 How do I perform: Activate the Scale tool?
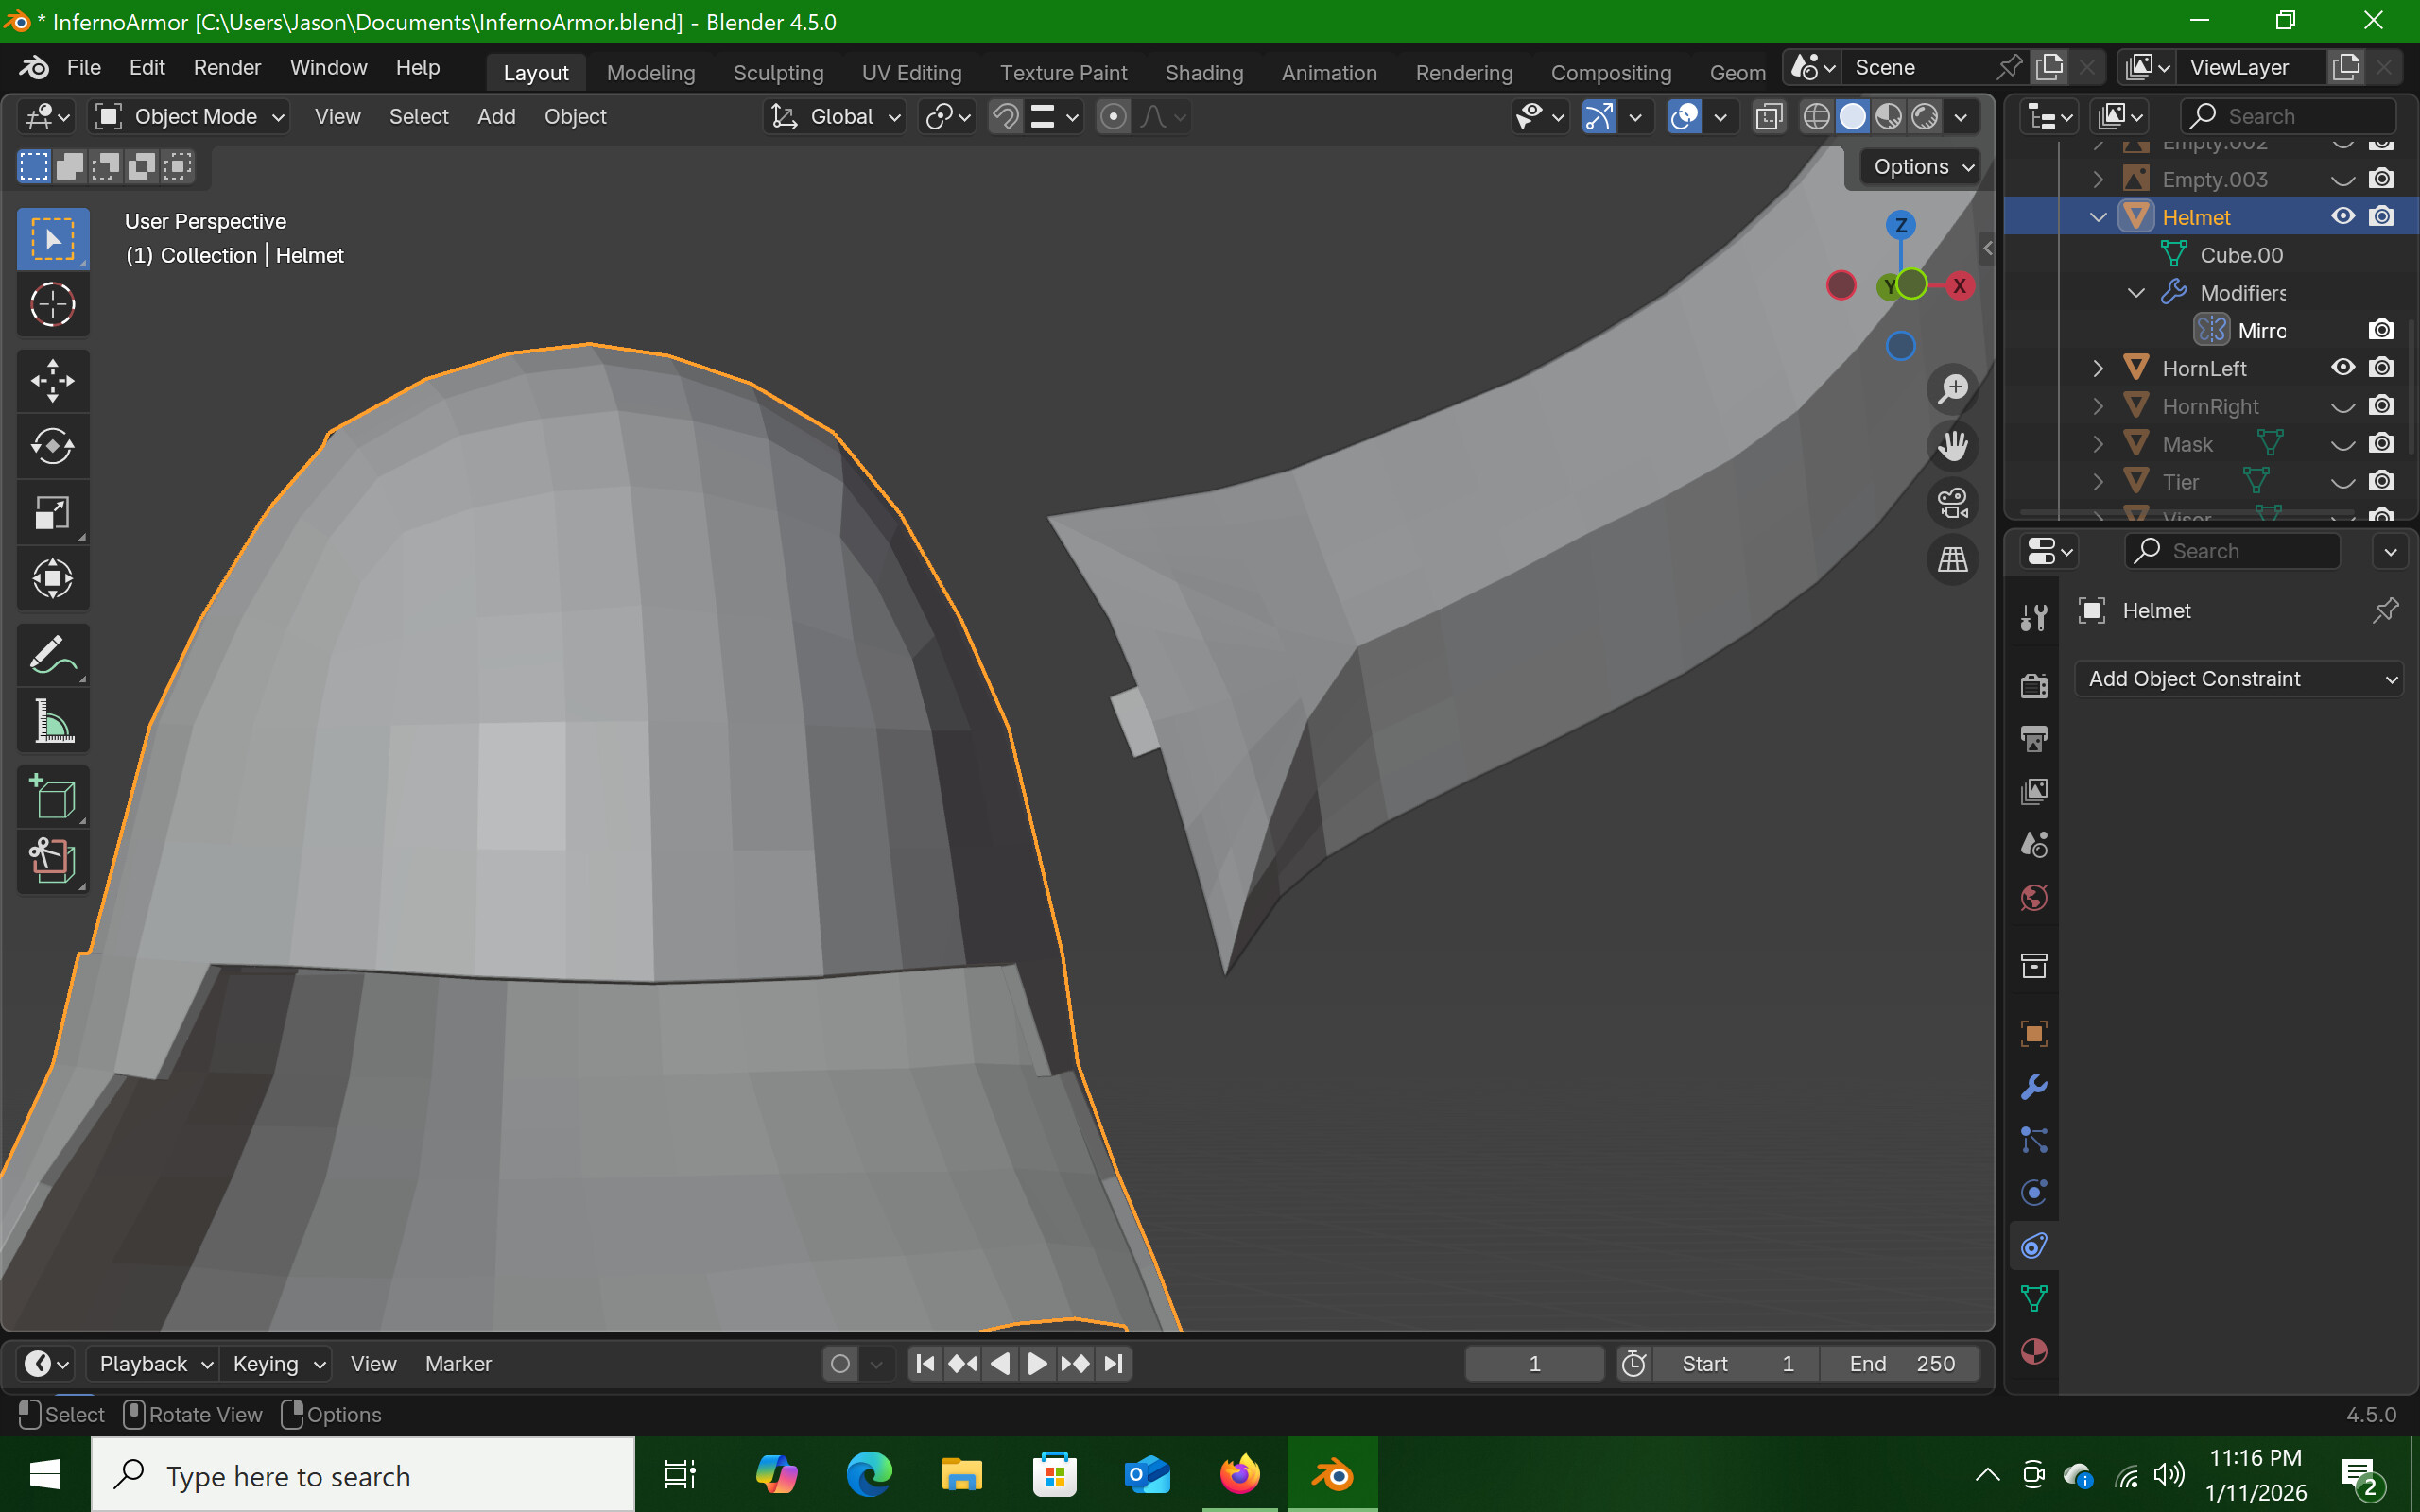(x=53, y=512)
